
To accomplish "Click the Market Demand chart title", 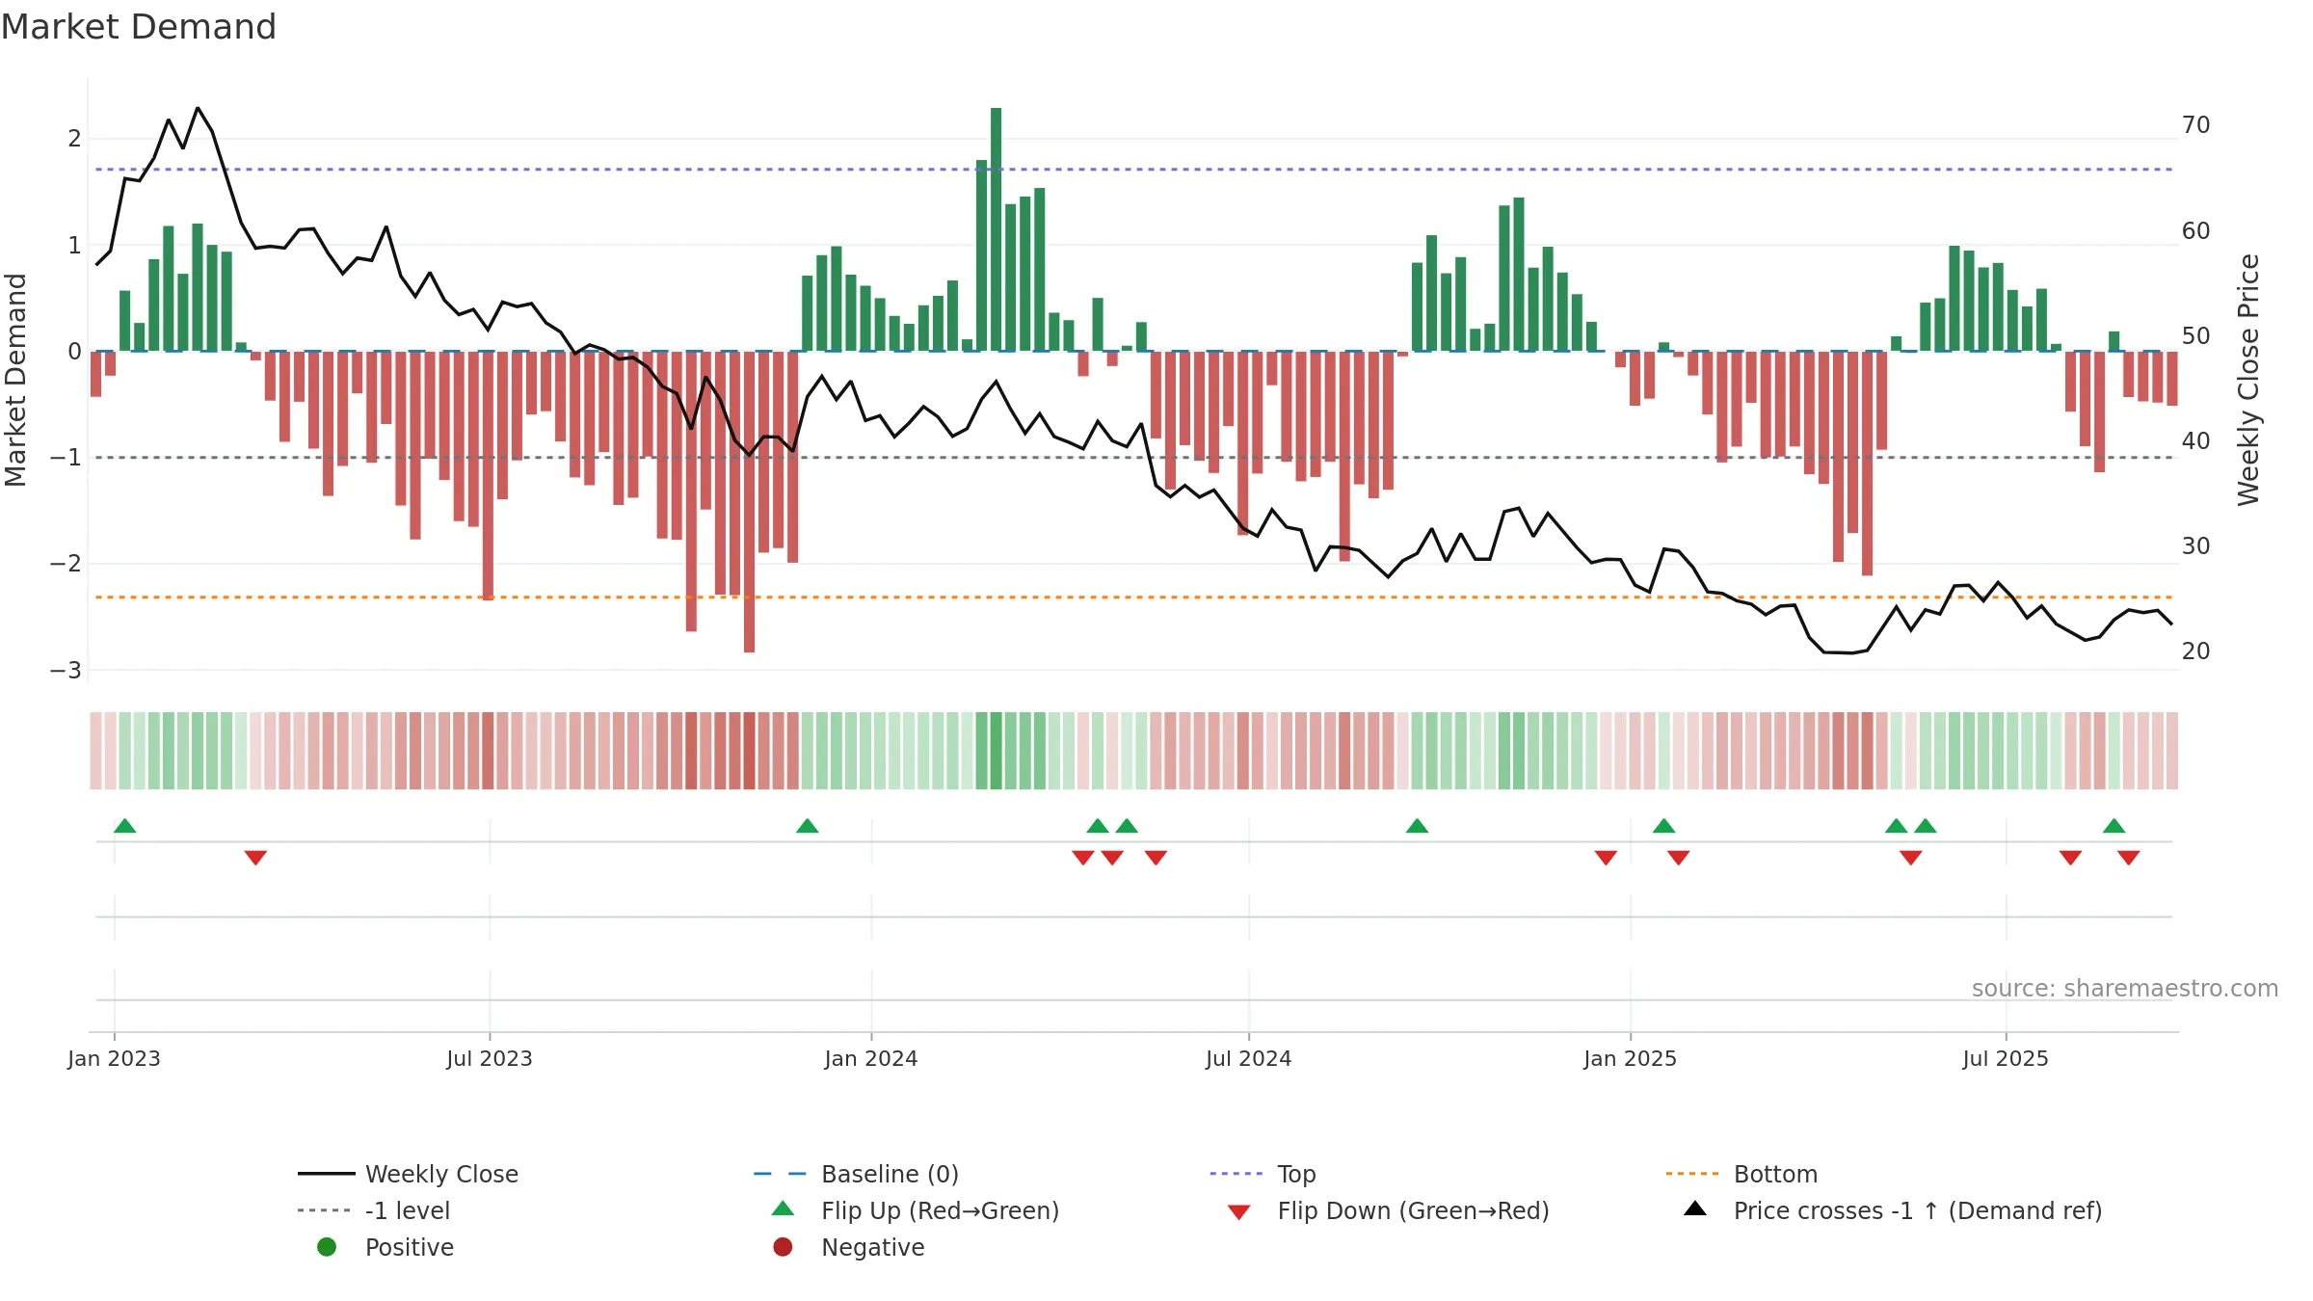I will tap(139, 27).
